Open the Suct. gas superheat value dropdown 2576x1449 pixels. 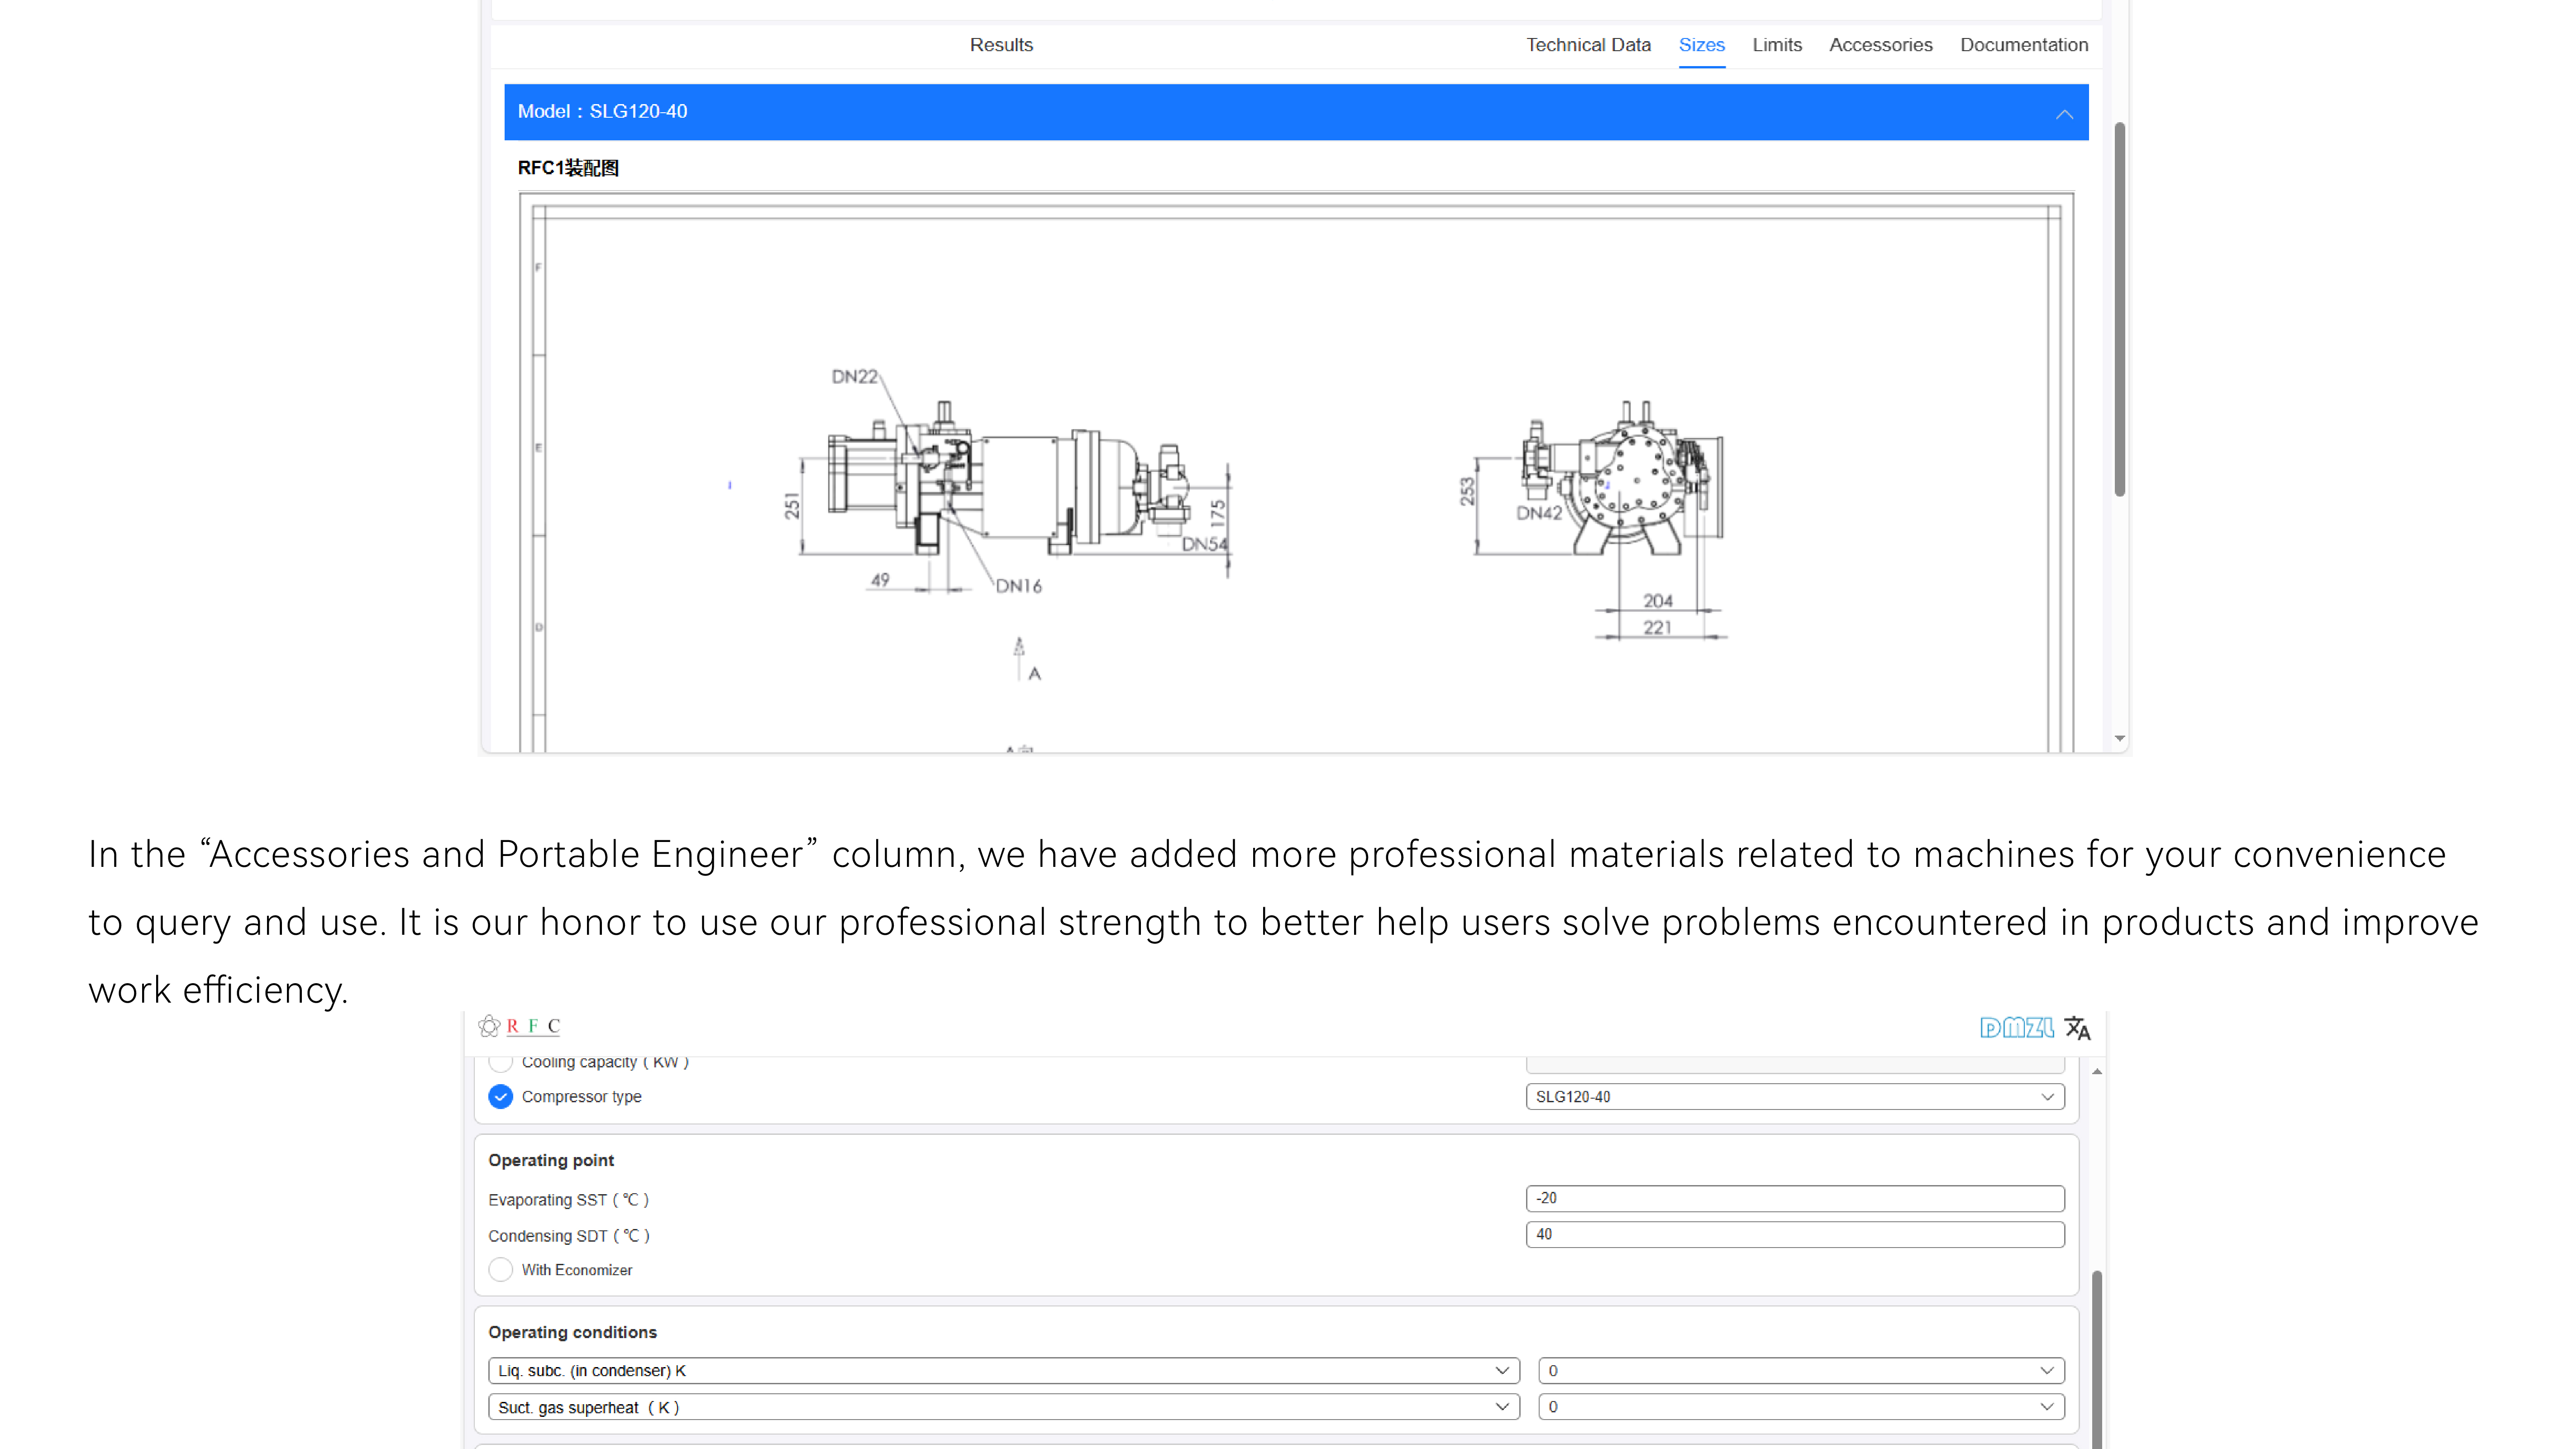[1801, 1407]
